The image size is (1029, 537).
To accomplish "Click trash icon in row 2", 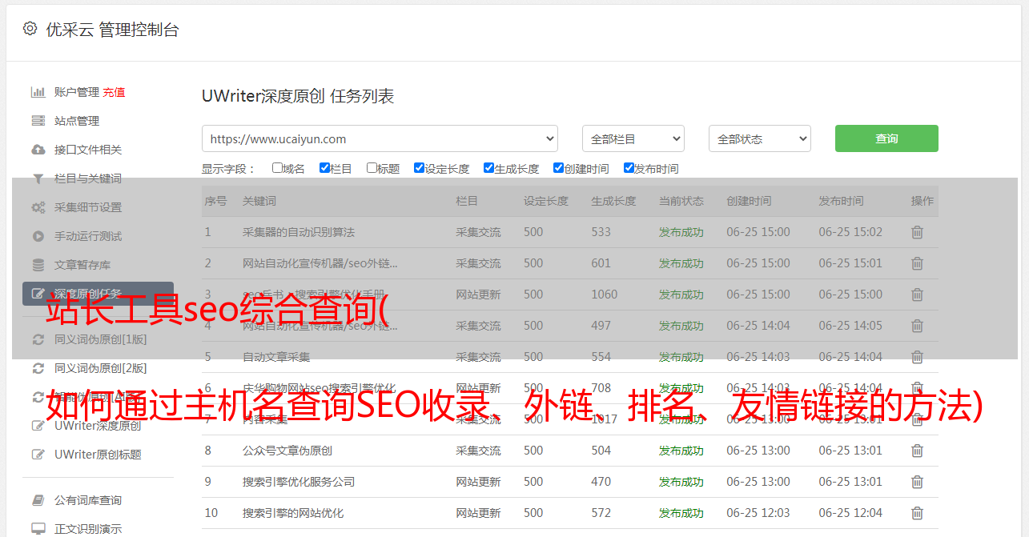I will 918,263.
